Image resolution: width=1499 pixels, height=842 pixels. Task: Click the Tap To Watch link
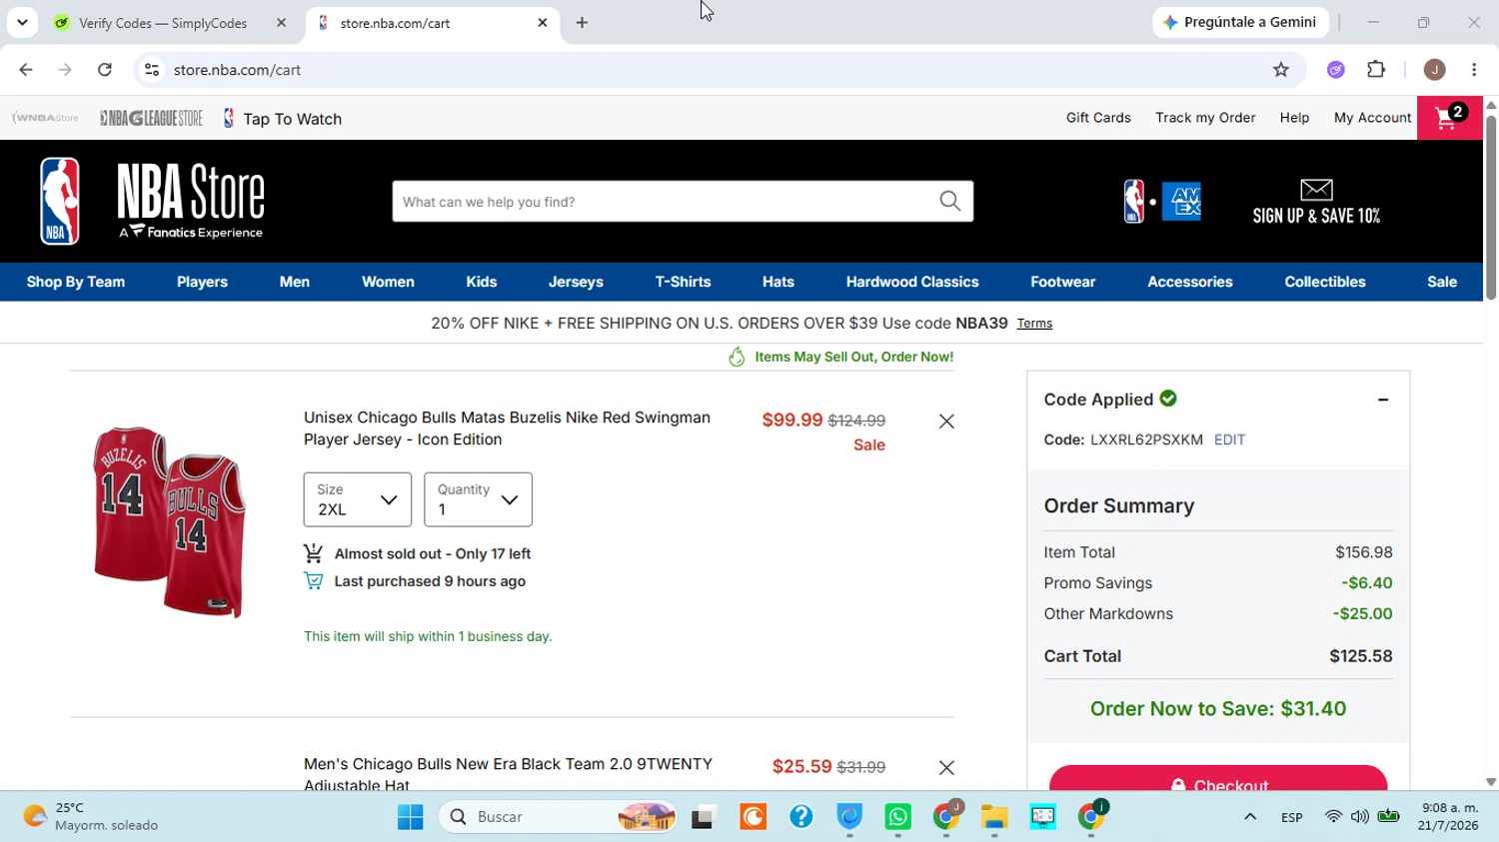coord(281,119)
